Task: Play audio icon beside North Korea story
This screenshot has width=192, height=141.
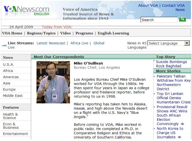Action: [x=179, y=137]
